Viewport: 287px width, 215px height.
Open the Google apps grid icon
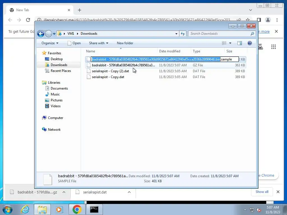274,47
